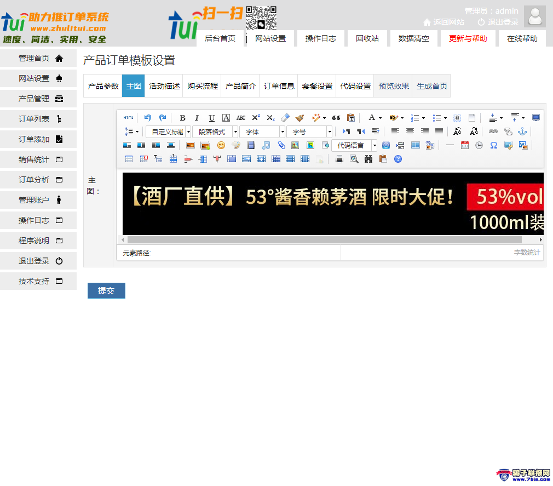Click the redo arrow icon
The height and width of the screenshot is (486, 553).
(163, 118)
